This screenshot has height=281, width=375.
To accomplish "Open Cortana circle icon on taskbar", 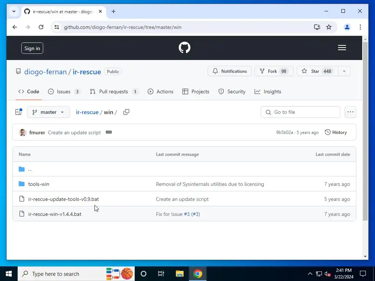I will pyautogui.click(x=144, y=274).
